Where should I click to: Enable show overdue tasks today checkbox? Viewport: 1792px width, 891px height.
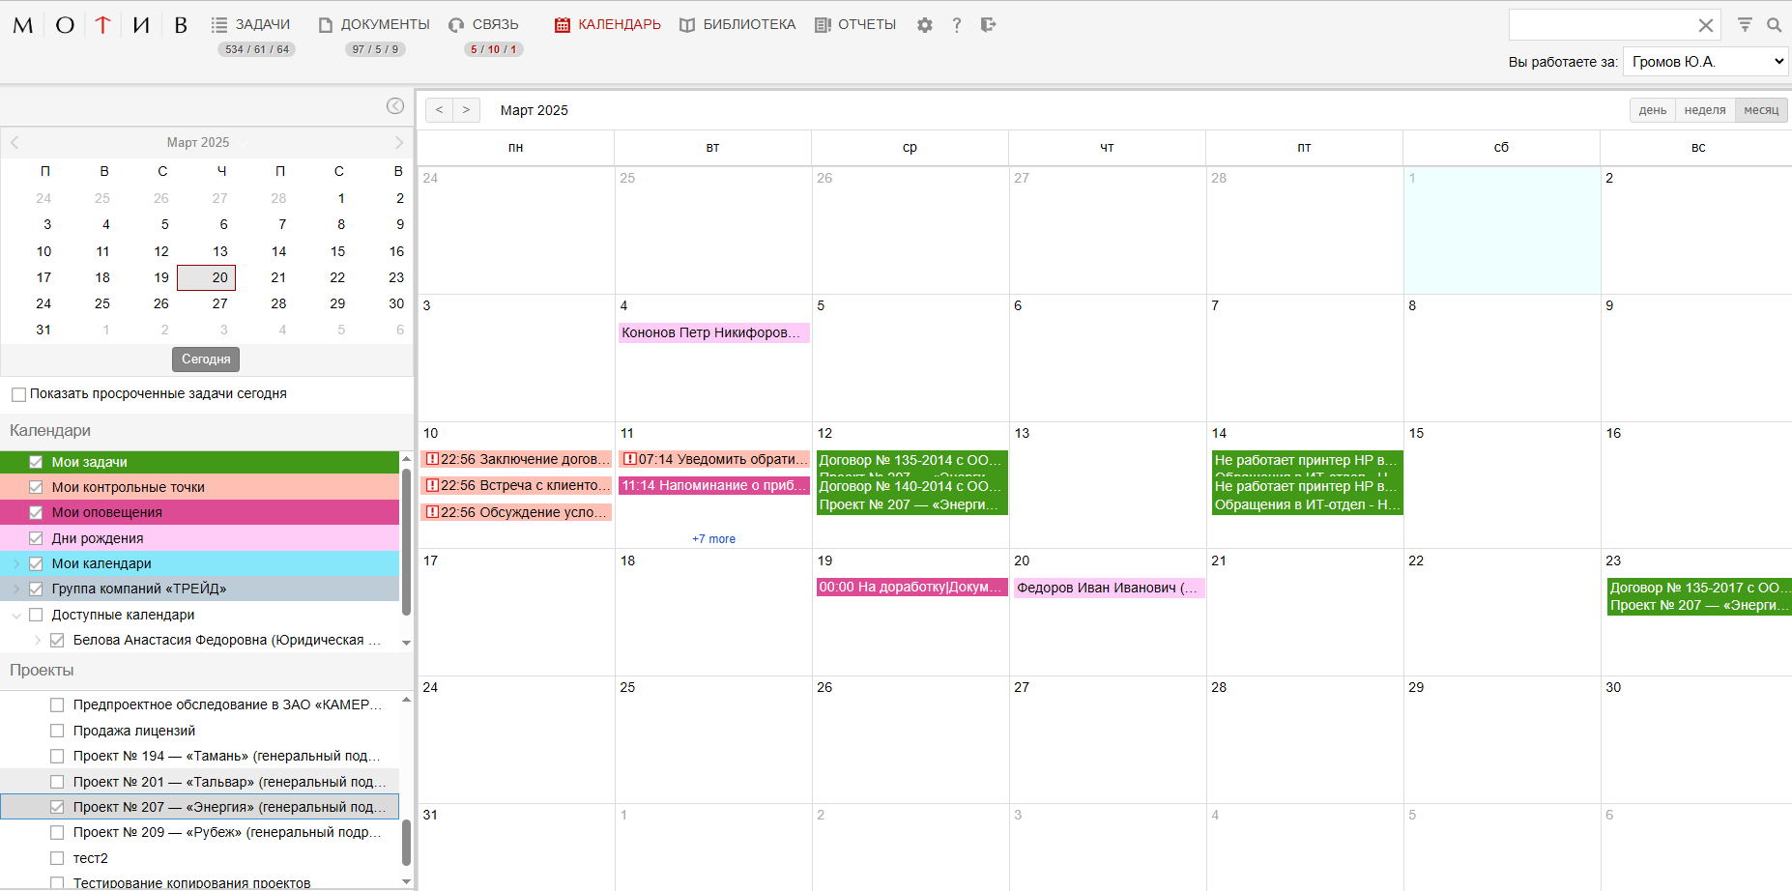(x=18, y=394)
